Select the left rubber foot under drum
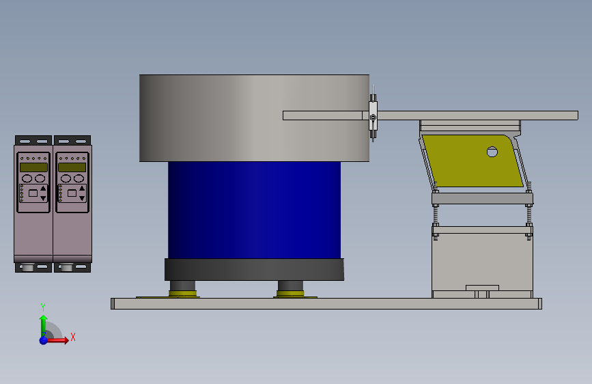This screenshot has height=384, width=592. pos(183,288)
